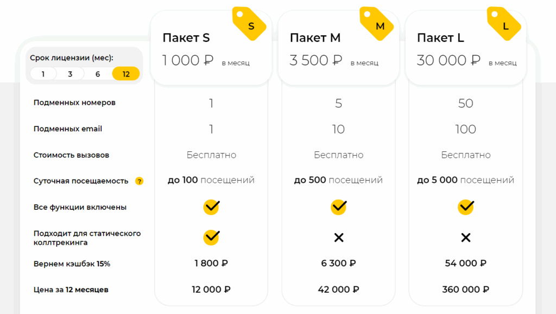
Task: Click the 1 800 ₽ cashback amount
Action: [x=211, y=264]
